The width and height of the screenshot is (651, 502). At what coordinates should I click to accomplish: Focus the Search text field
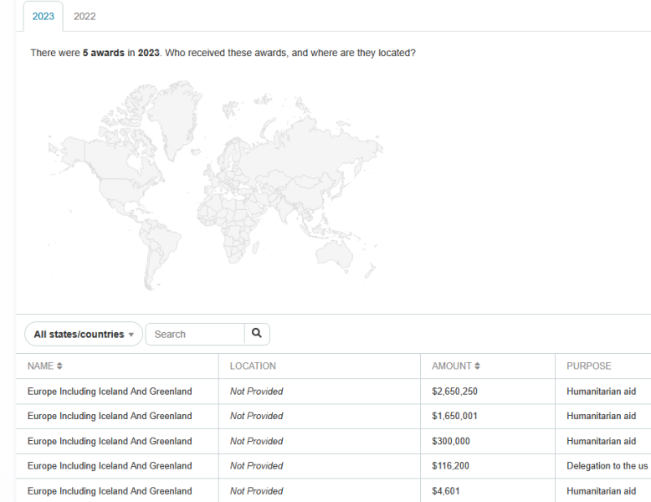coord(196,334)
